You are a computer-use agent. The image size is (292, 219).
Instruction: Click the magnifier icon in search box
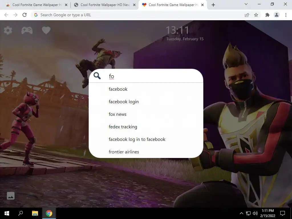(97, 76)
